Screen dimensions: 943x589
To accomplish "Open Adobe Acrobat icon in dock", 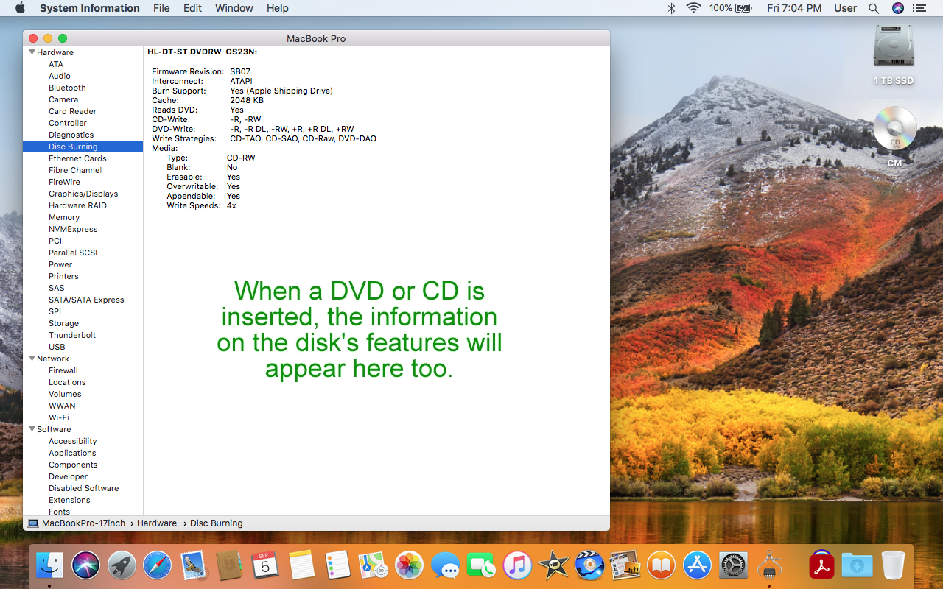I will pos(821,565).
